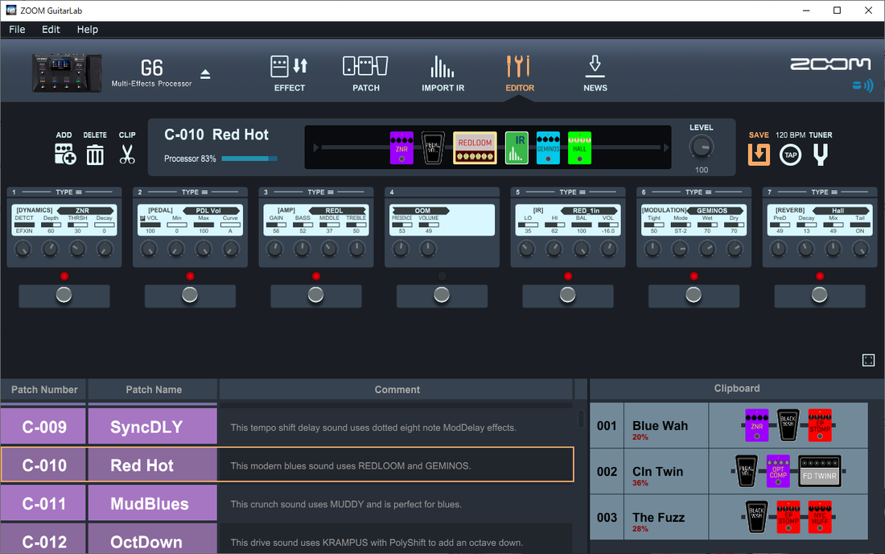Open the EFFECT panel
The width and height of the screenshot is (885, 554).
click(289, 72)
